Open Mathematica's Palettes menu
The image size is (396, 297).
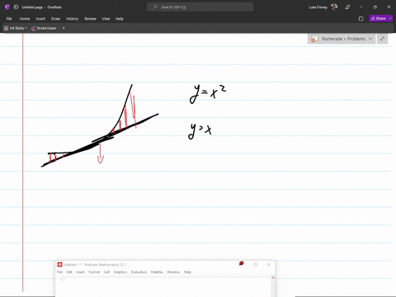157,272
